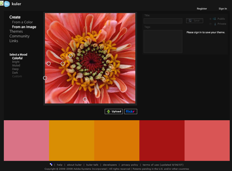Click the dark red center of the flower image

(x=91, y=61)
